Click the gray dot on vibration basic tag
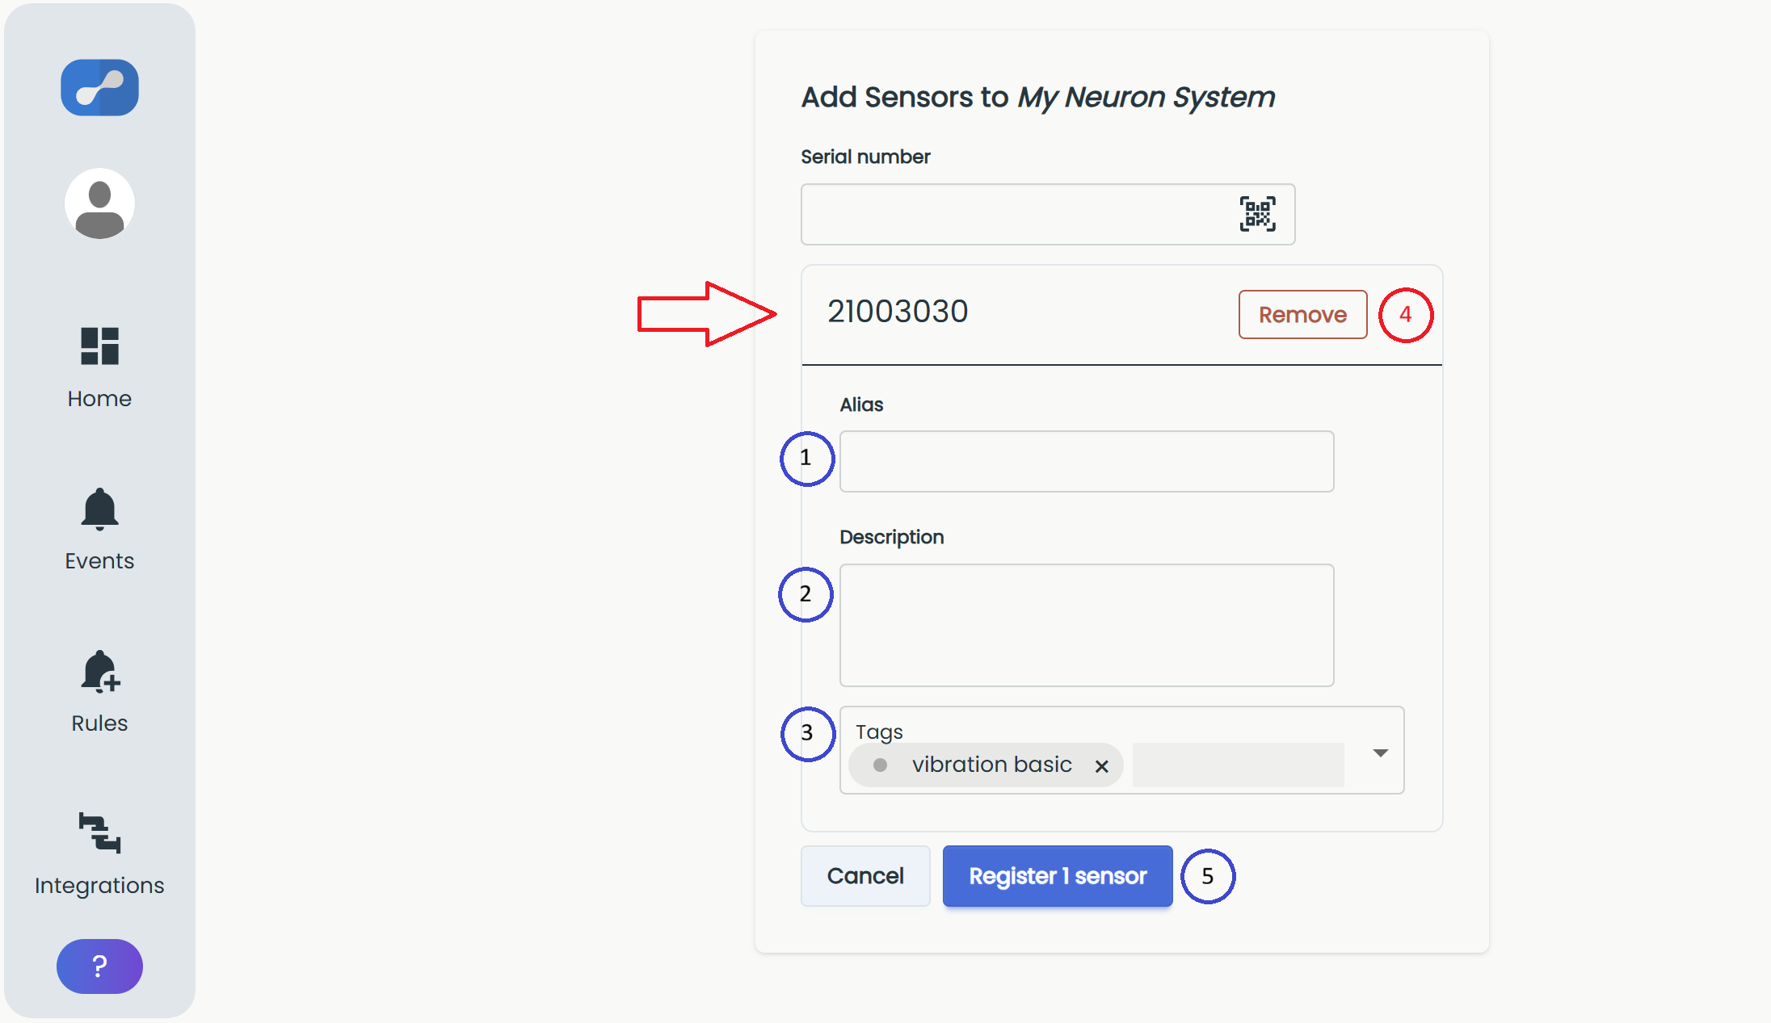This screenshot has width=1771, height=1023. tap(880, 765)
